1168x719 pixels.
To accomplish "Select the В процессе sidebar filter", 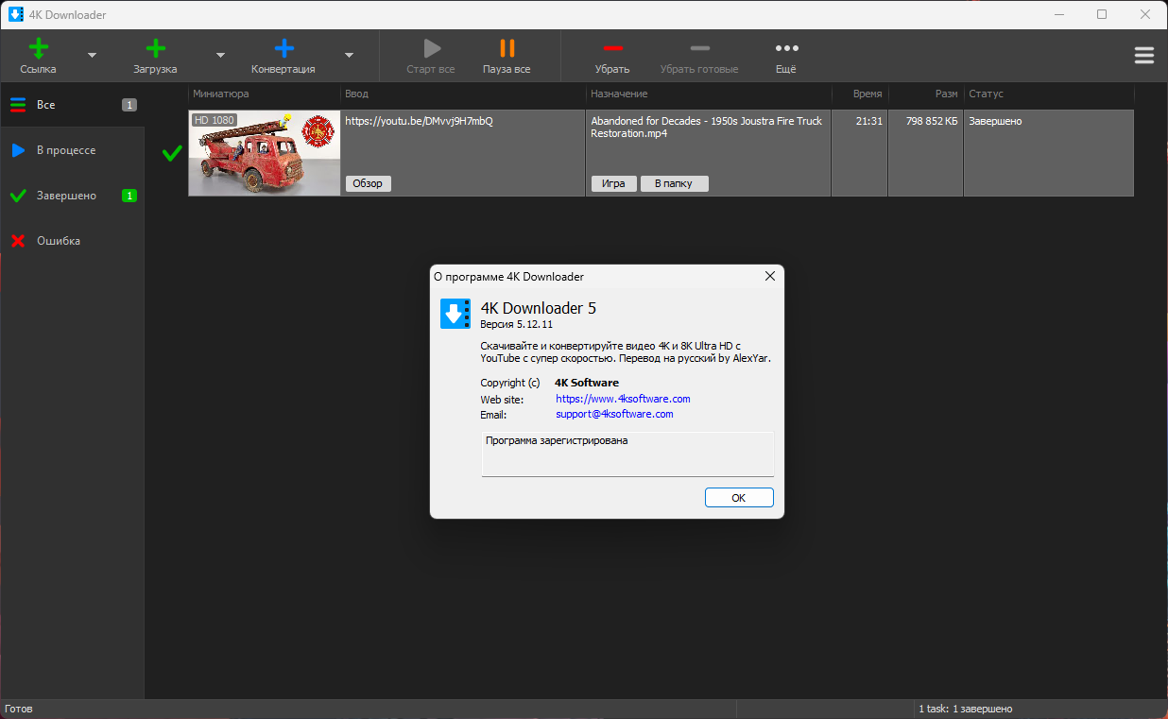I will pyautogui.click(x=73, y=150).
